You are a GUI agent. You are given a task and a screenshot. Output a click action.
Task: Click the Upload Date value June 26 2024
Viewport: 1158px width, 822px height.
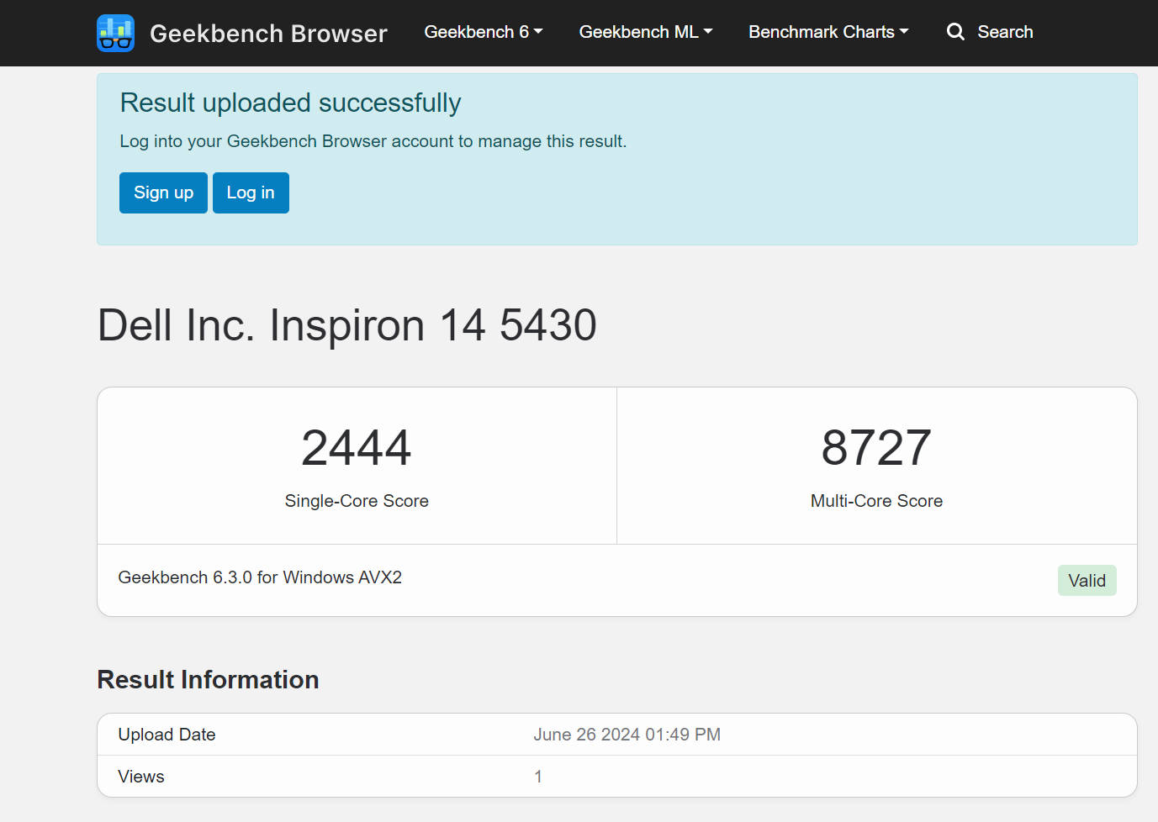click(627, 735)
